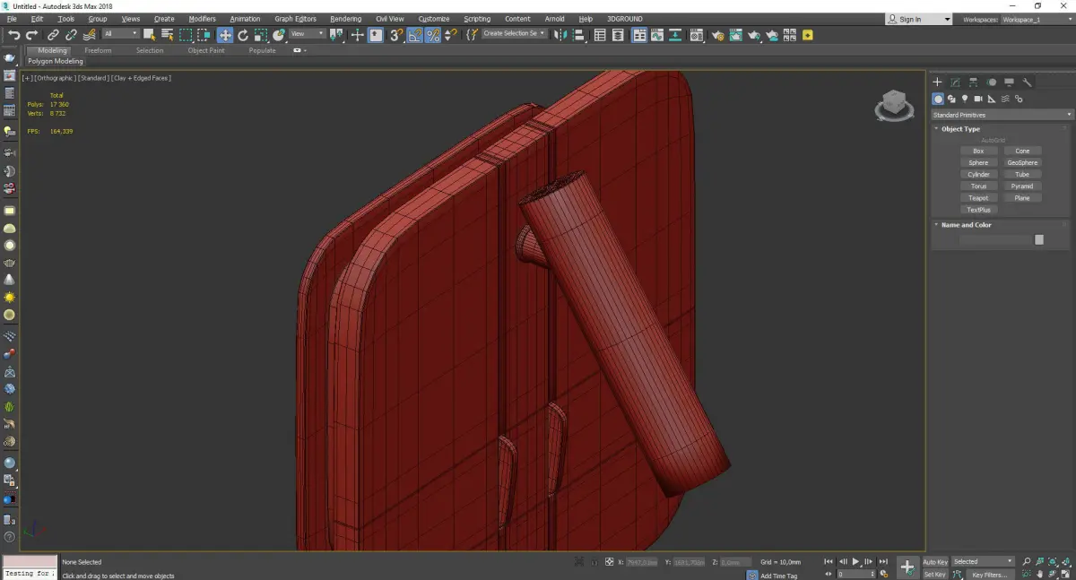This screenshot has height=580, width=1076.
Task: Select the Select and Link tool
Action: [x=54, y=35]
